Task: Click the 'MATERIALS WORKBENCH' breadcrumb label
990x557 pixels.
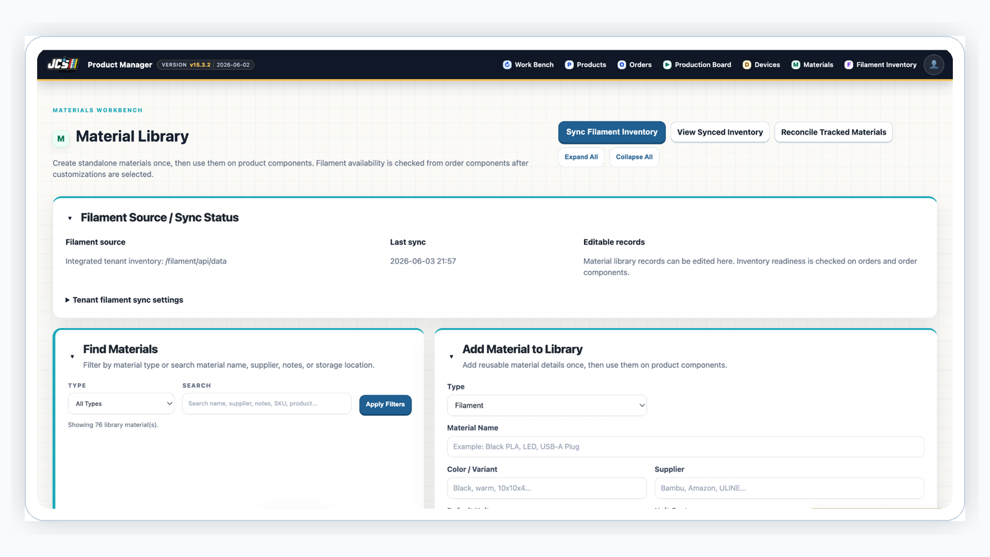Action: tap(98, 110)
